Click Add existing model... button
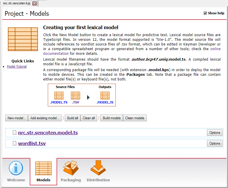The image size is (228, 188). [x=45, y=118]
